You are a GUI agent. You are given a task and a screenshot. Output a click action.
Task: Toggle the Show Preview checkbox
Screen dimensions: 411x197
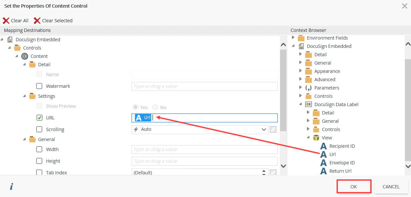coord(39,106)
